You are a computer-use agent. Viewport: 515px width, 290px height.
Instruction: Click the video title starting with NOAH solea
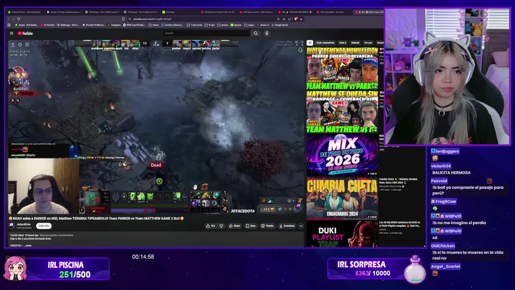point(96,218)
